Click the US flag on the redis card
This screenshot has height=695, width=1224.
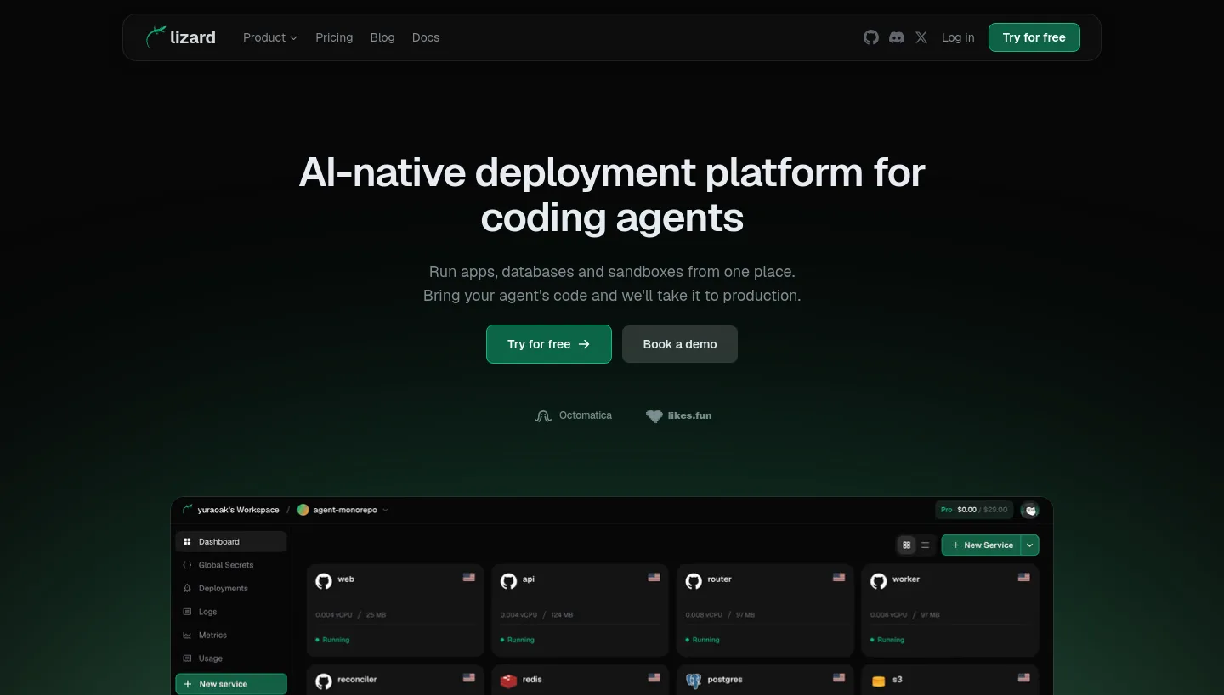654,677
